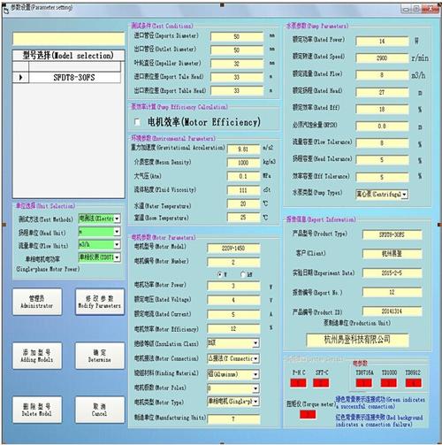
Task: Open the Motor Poles dropdown
Action: point(255,388)
